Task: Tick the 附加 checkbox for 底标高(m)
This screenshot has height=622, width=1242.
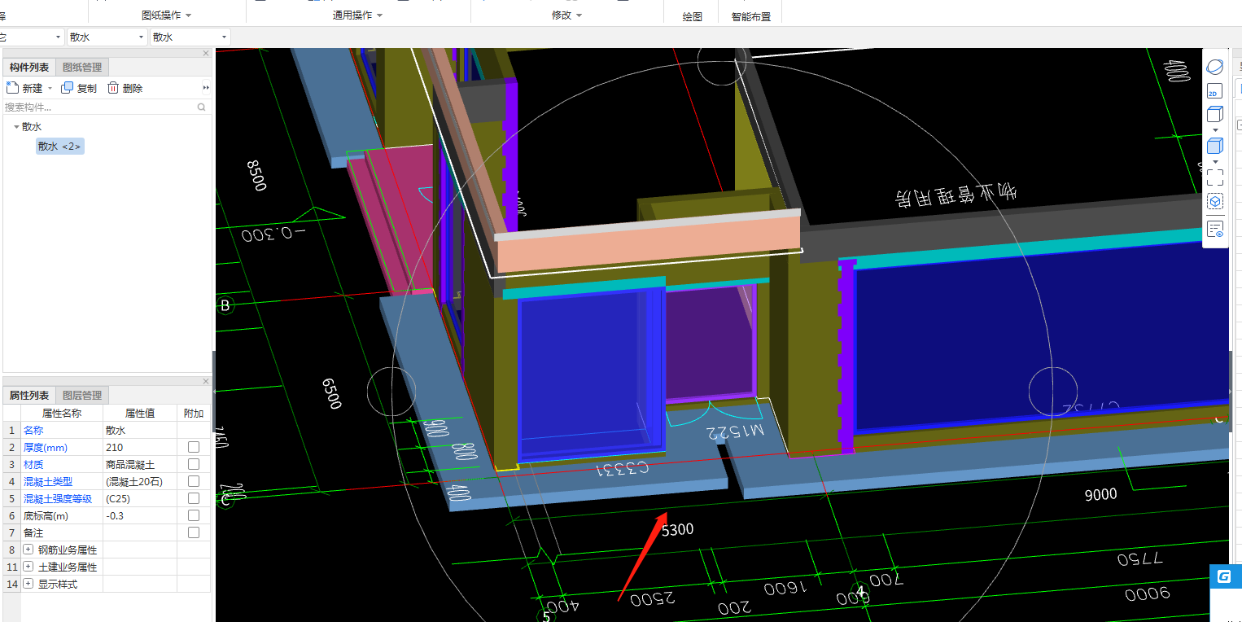Action: pyautogui.click(x=194, y=515)
